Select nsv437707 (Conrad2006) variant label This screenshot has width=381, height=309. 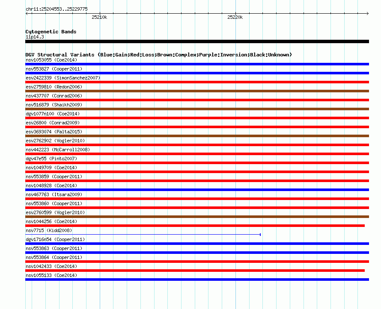coord(54,96)
